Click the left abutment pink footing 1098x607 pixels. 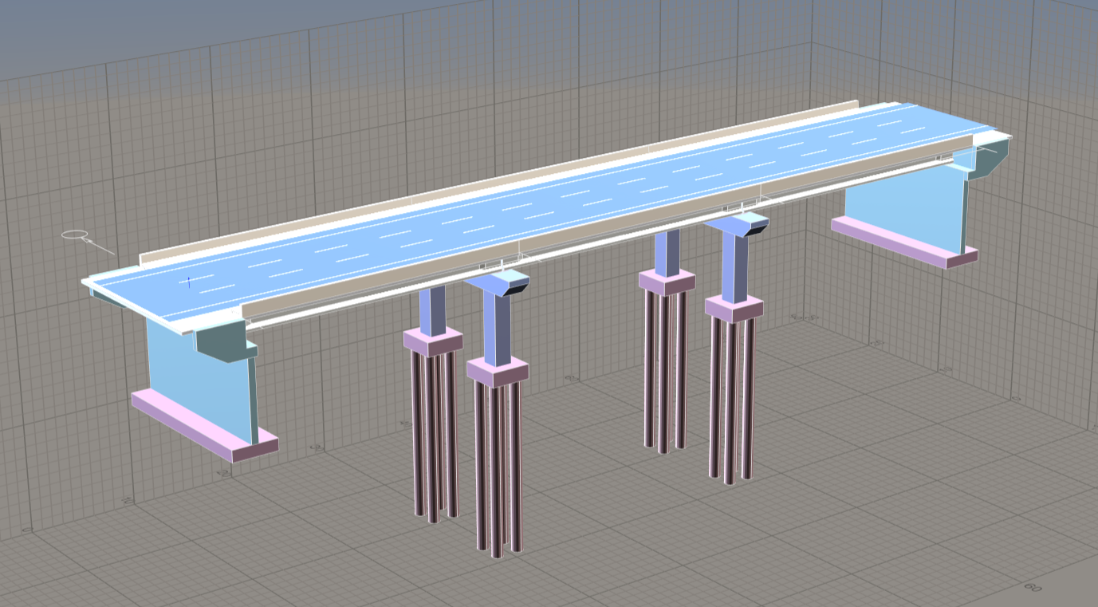(x=199, y=427)
